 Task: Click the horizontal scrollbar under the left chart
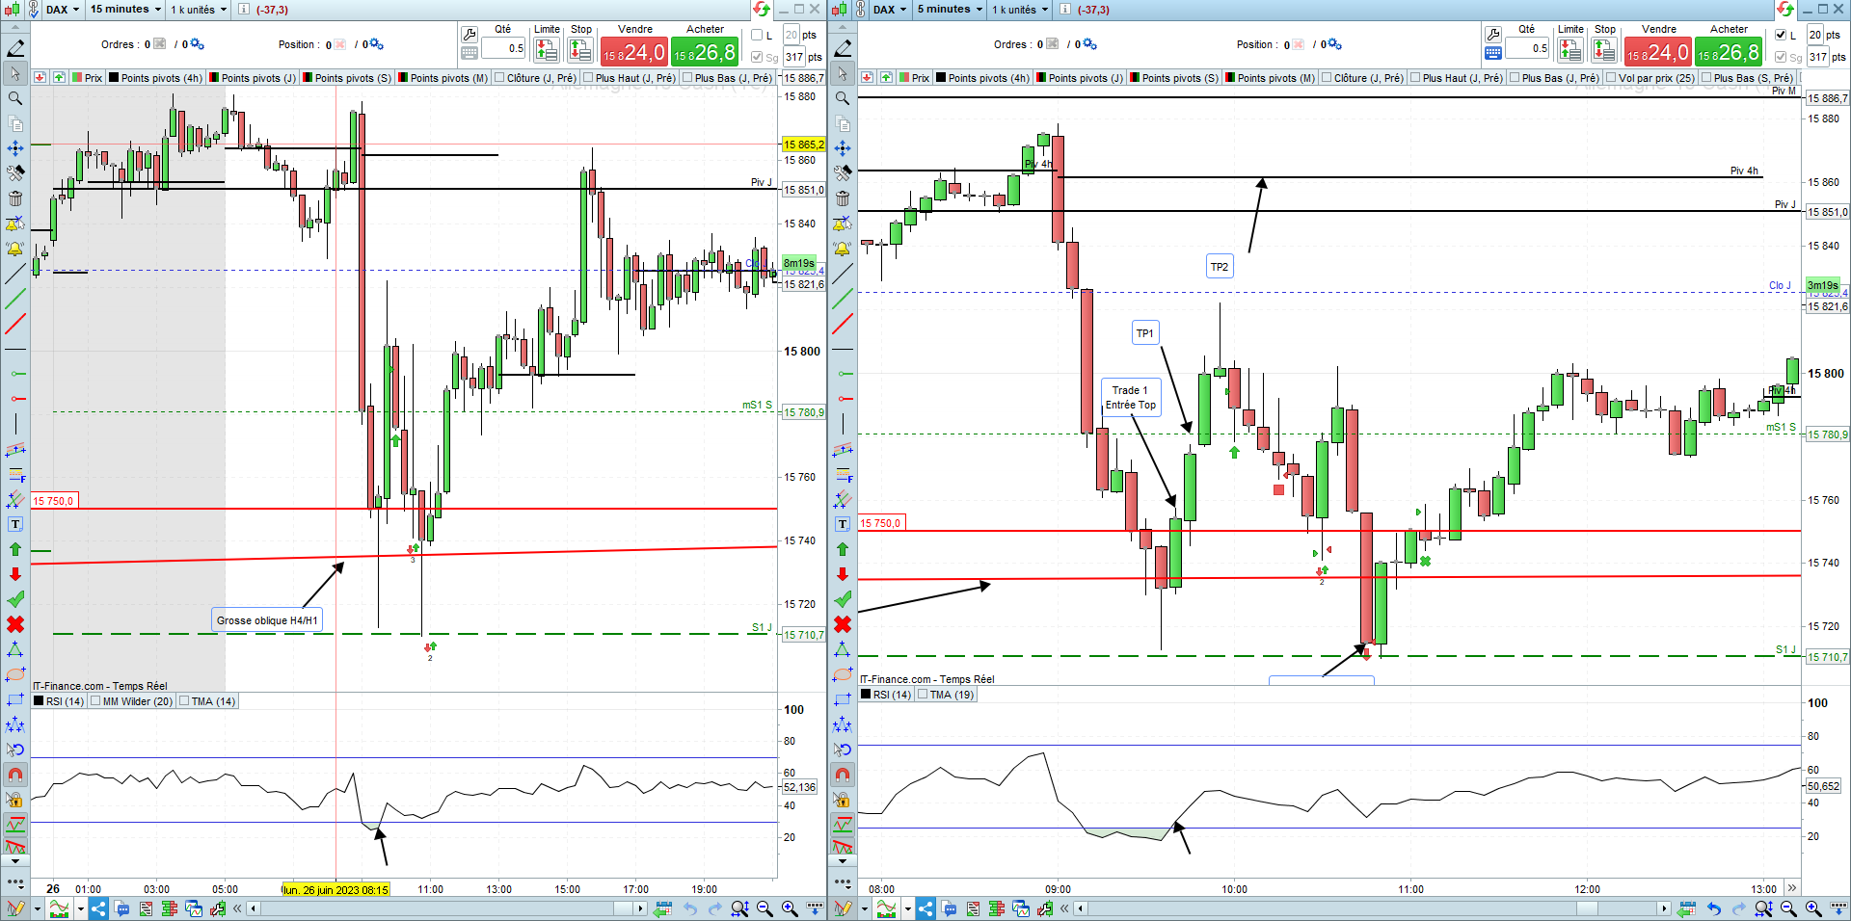448,908
